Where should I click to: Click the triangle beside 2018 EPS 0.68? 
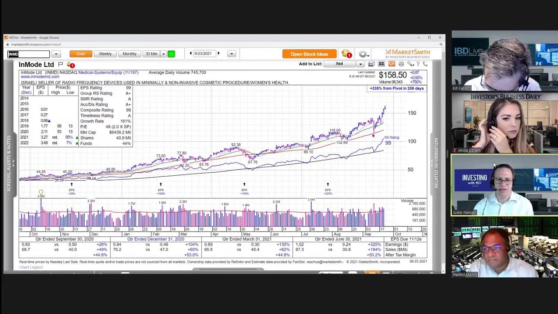pyautogui.click(x=49, y=121)
